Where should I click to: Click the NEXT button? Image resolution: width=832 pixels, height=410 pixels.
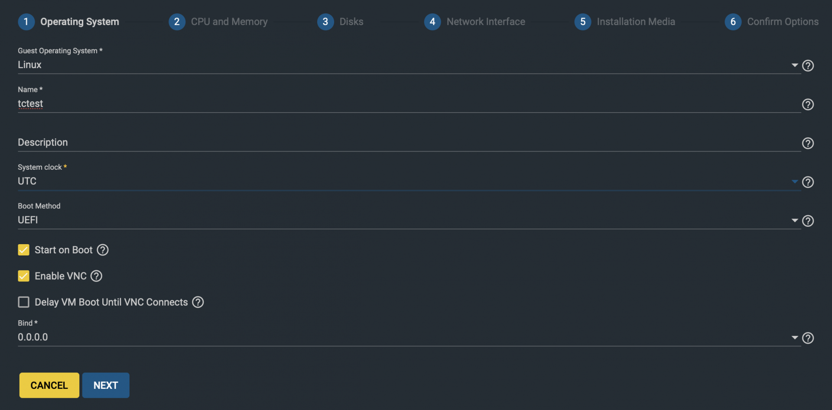point(106,385)
